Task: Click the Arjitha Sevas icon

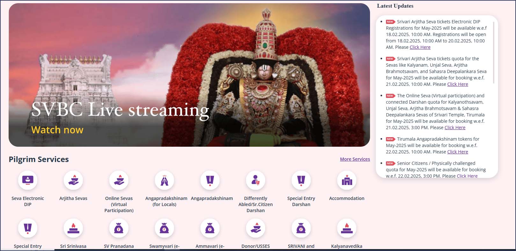Action: click(x=73, y=181)
